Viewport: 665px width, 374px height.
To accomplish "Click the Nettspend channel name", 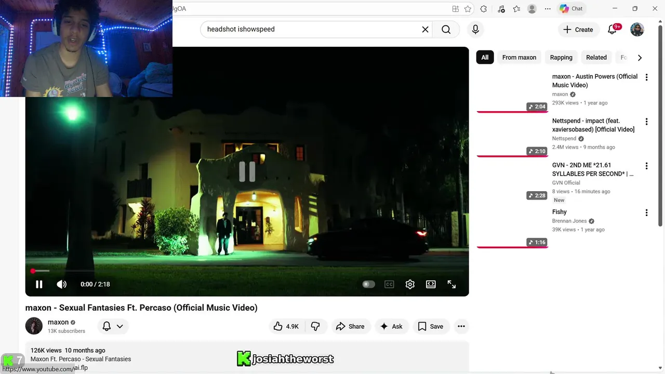I will pos(564,139).
